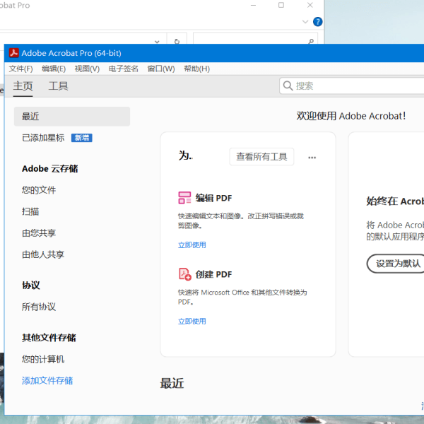Click the 创建 PDF heading
This screenshot has height=424, width=424.
pyautogui.click(x=213, y=274)
